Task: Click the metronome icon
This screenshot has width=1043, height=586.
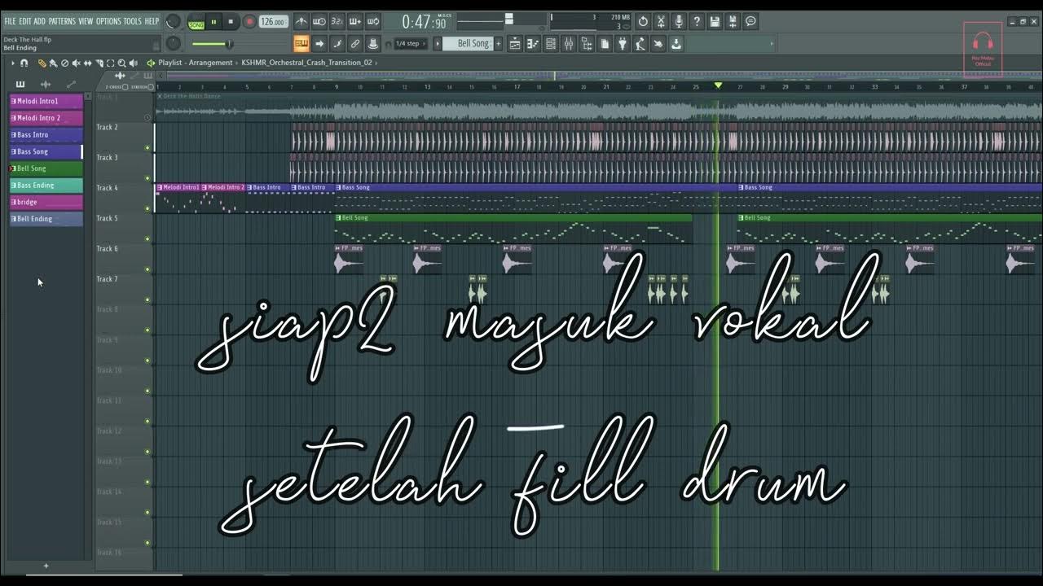Action: click(x=301, y=22)
